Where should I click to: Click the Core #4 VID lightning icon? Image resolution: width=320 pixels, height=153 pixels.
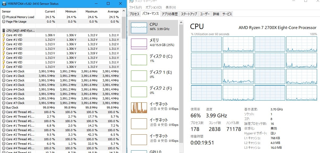click(3, 53)
